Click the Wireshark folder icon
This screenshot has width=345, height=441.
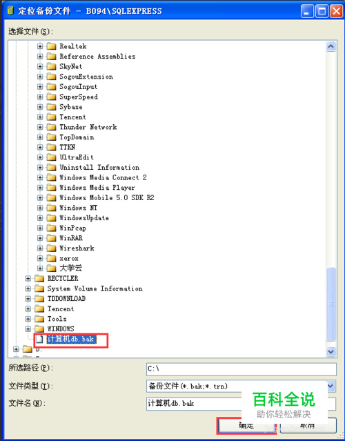coord(51,248)
